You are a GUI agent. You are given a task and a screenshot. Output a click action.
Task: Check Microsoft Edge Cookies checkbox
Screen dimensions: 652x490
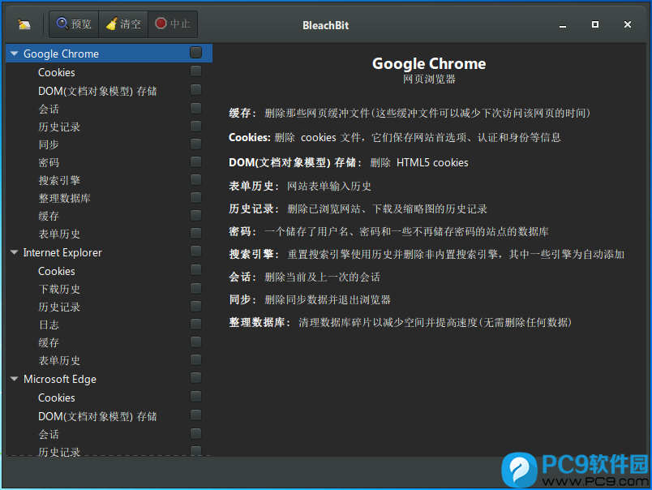196,397
